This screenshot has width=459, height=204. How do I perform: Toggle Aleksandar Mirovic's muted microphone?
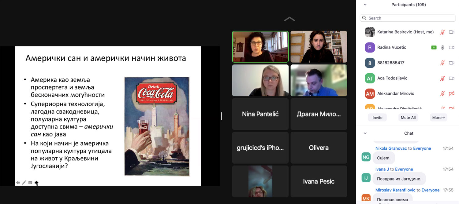coord(442,93)
